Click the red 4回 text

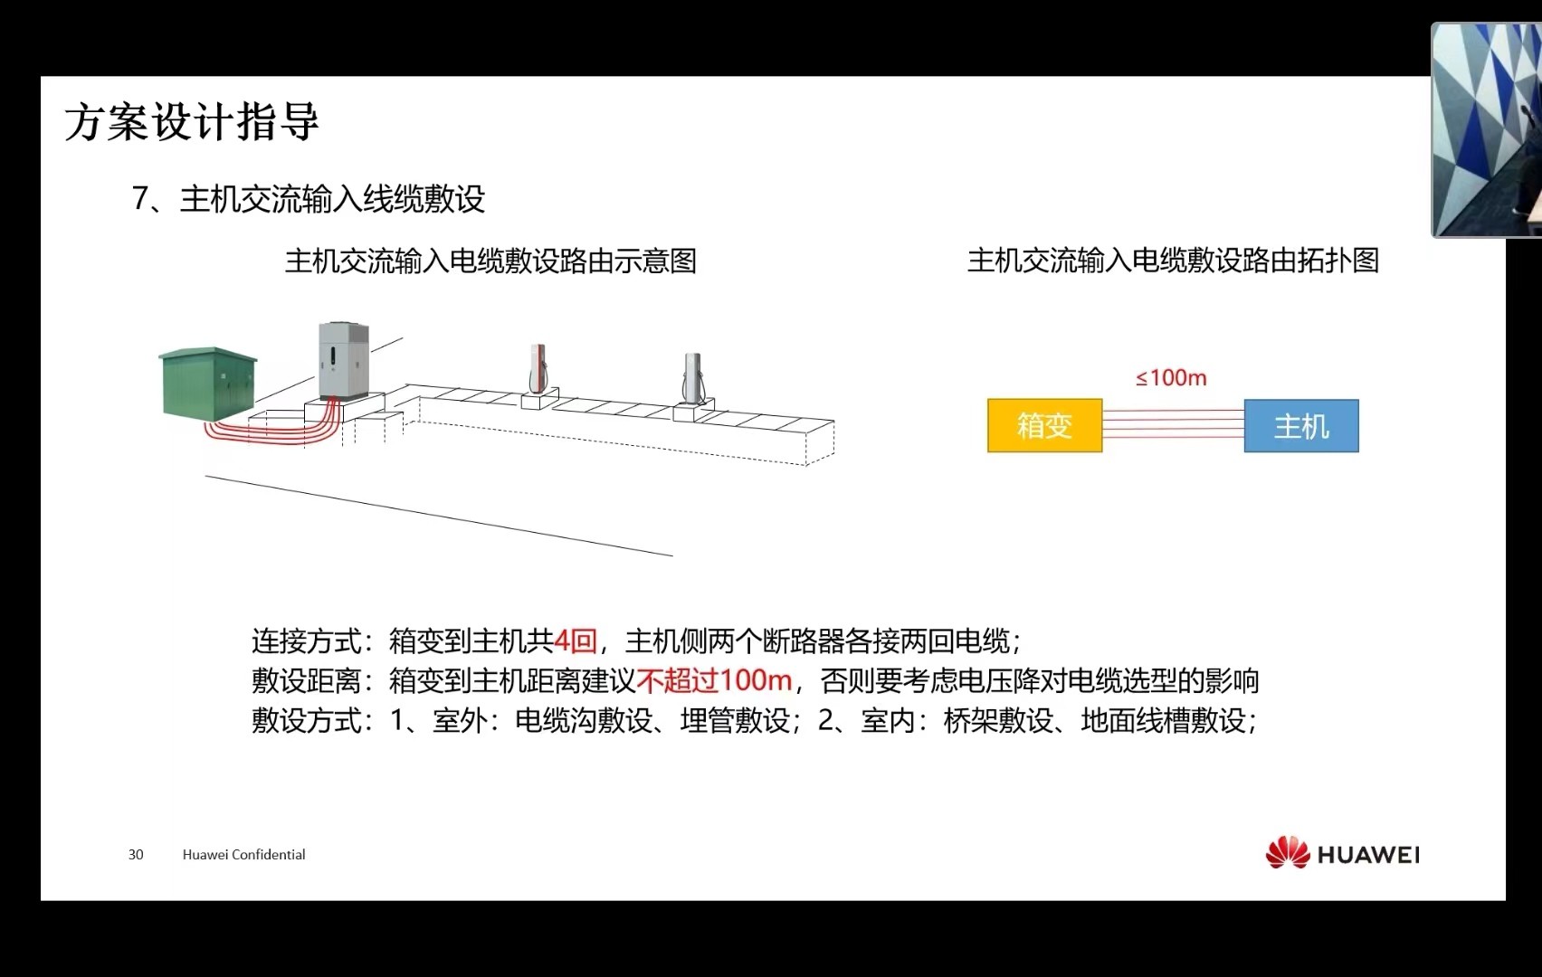[576, 641]
